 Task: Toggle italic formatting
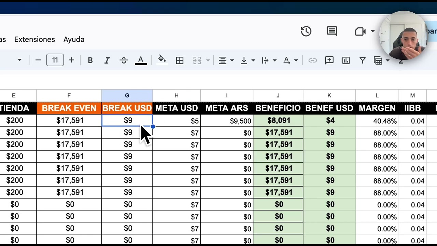(x=107, y=60)
